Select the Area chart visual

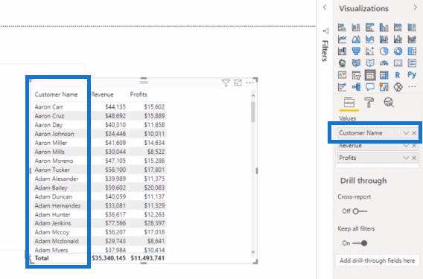coord(356,39)
